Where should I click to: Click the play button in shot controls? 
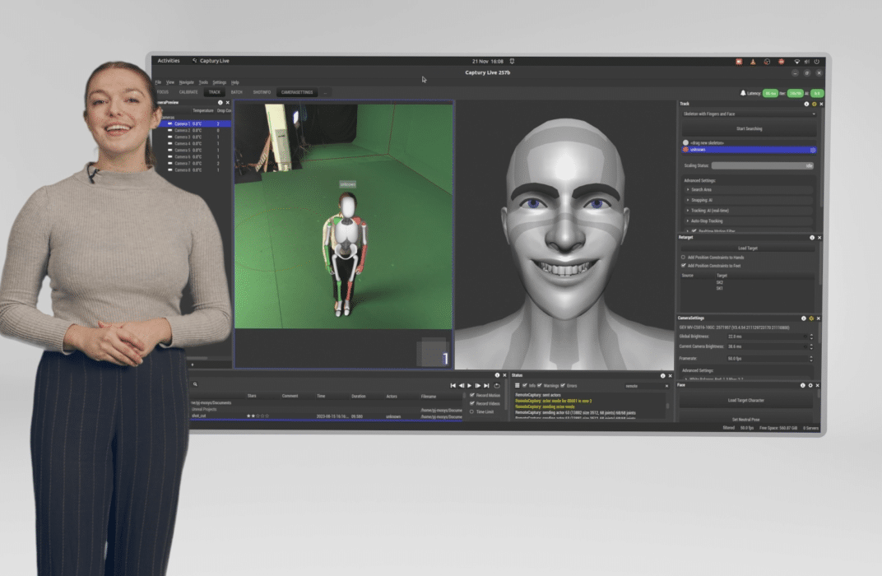470,386
